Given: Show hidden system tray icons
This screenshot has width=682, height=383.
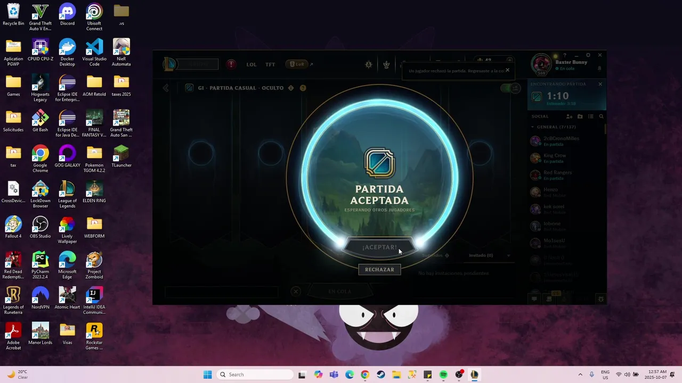Looking at the screenshot, I should 580,374.
